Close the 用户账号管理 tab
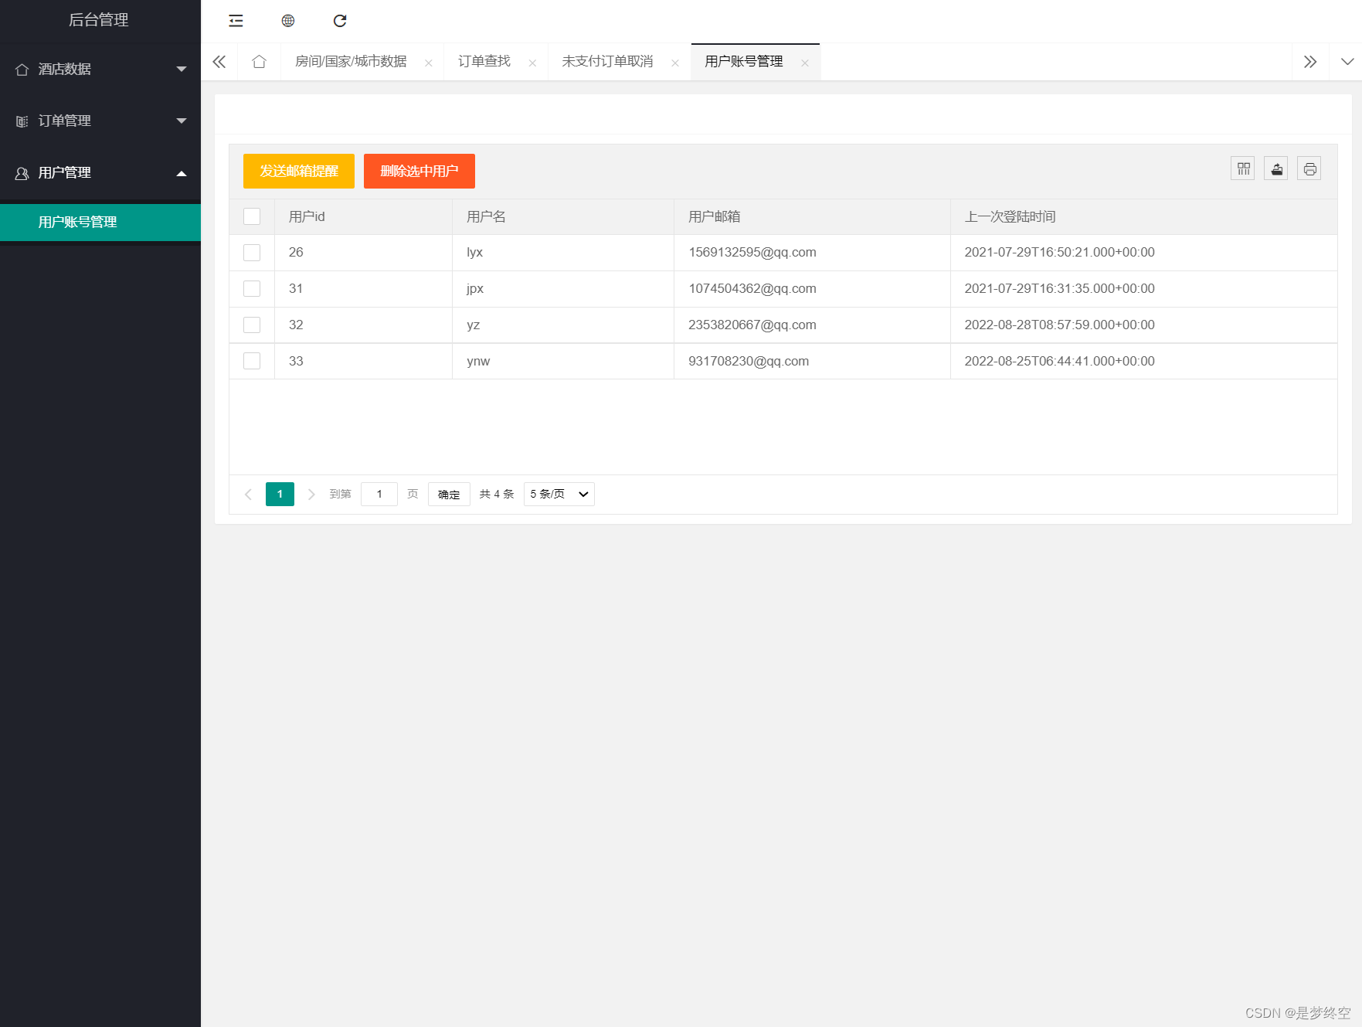Image resolution: width=1362 pixels, height=1027 pixels. pyautogui.click(x=805, y=63)
